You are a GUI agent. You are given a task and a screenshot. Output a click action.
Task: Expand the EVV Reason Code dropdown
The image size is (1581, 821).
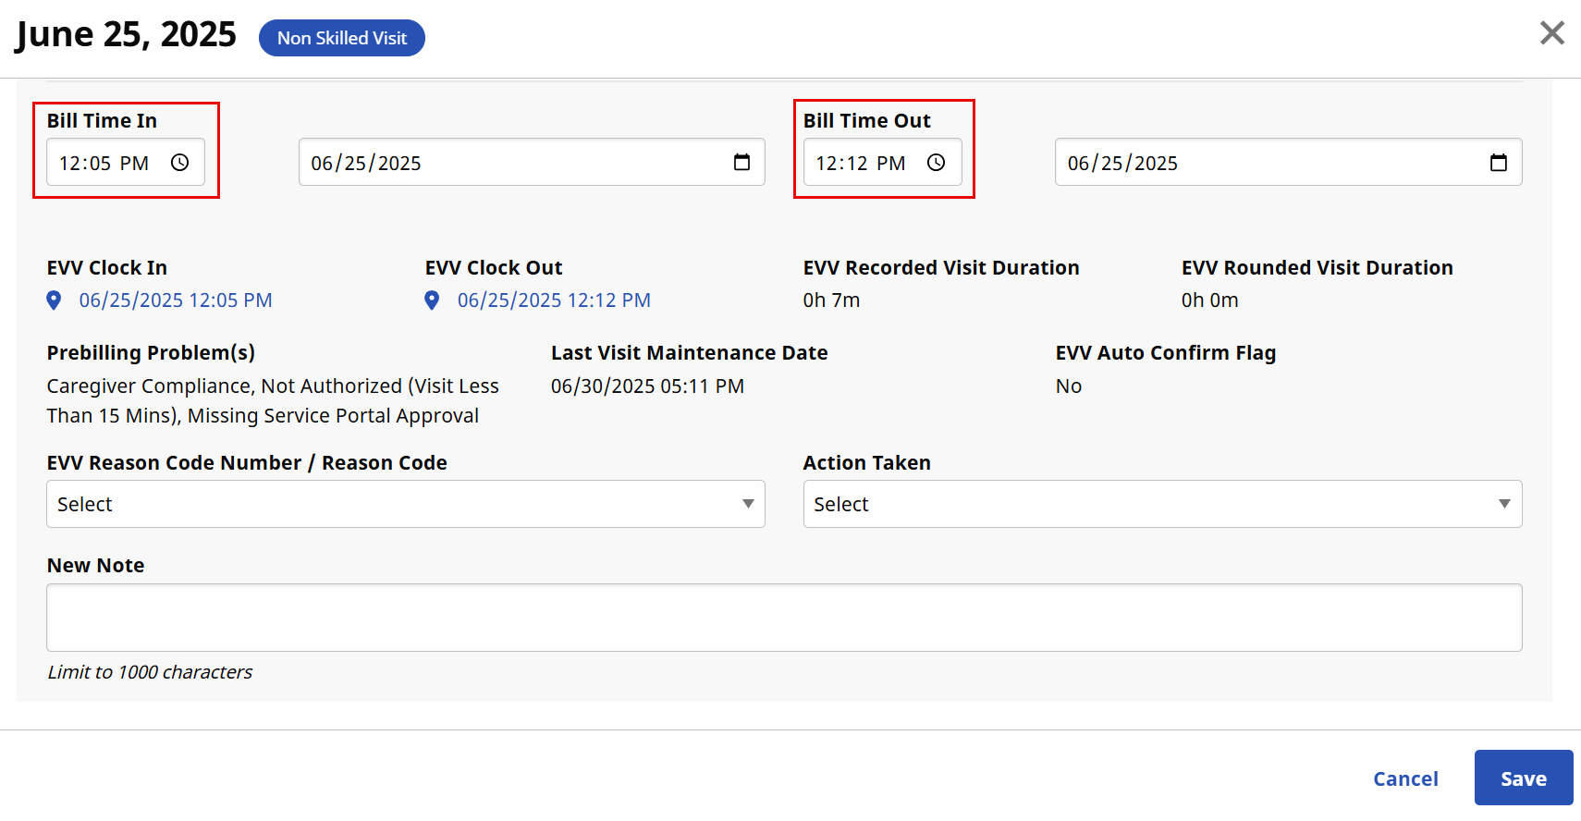(x=405, y=504)
